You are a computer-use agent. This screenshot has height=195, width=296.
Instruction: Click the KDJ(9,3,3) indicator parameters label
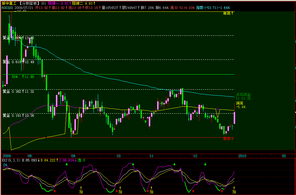9,160
